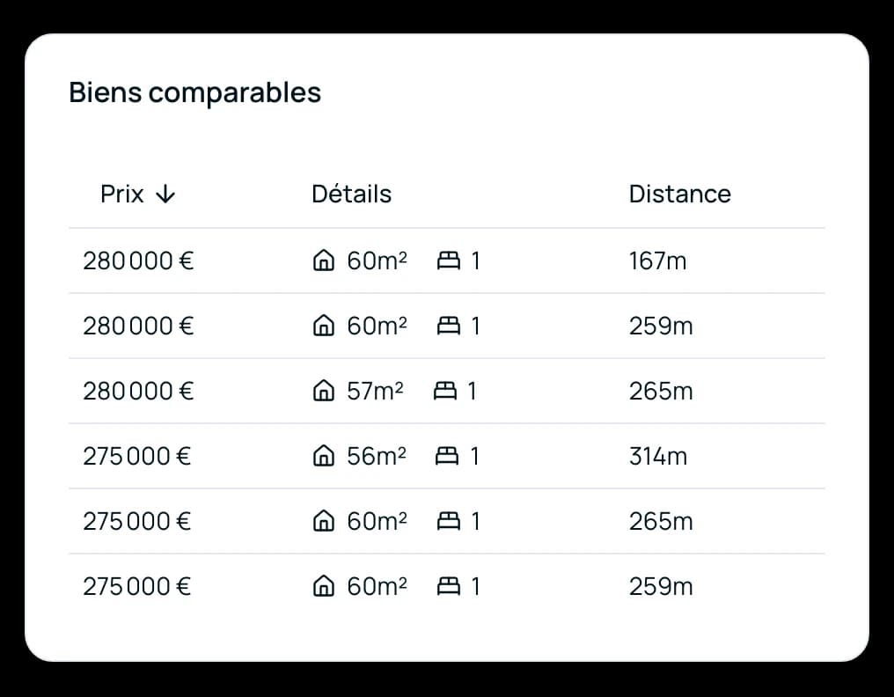Viewport: 894px width, 697px height.
Task: Click the 57m² surface value
Action: pos(375,391)
